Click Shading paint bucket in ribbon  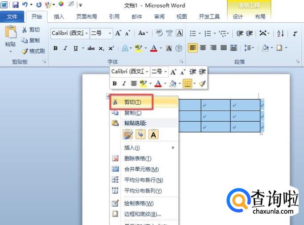(265, 48)
